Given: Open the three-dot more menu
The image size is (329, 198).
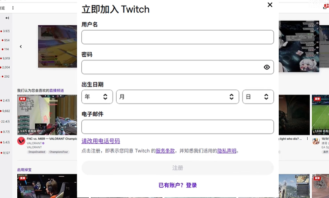Looking at the screenshot, I should 13,8.
